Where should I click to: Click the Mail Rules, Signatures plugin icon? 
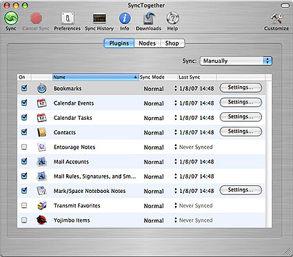42,176
